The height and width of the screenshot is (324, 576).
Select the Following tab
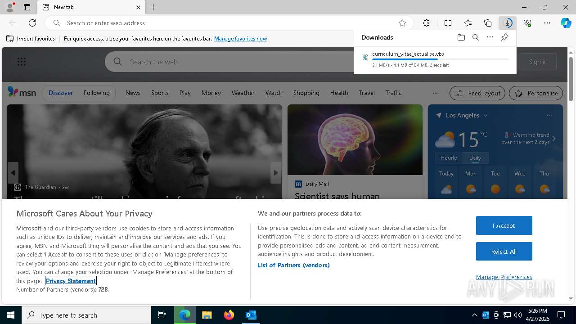tap(96, 93)
